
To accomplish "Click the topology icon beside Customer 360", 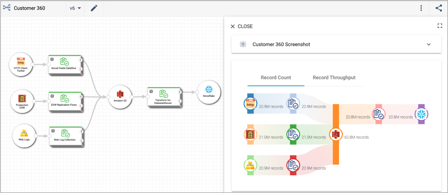I will [7, 8].
